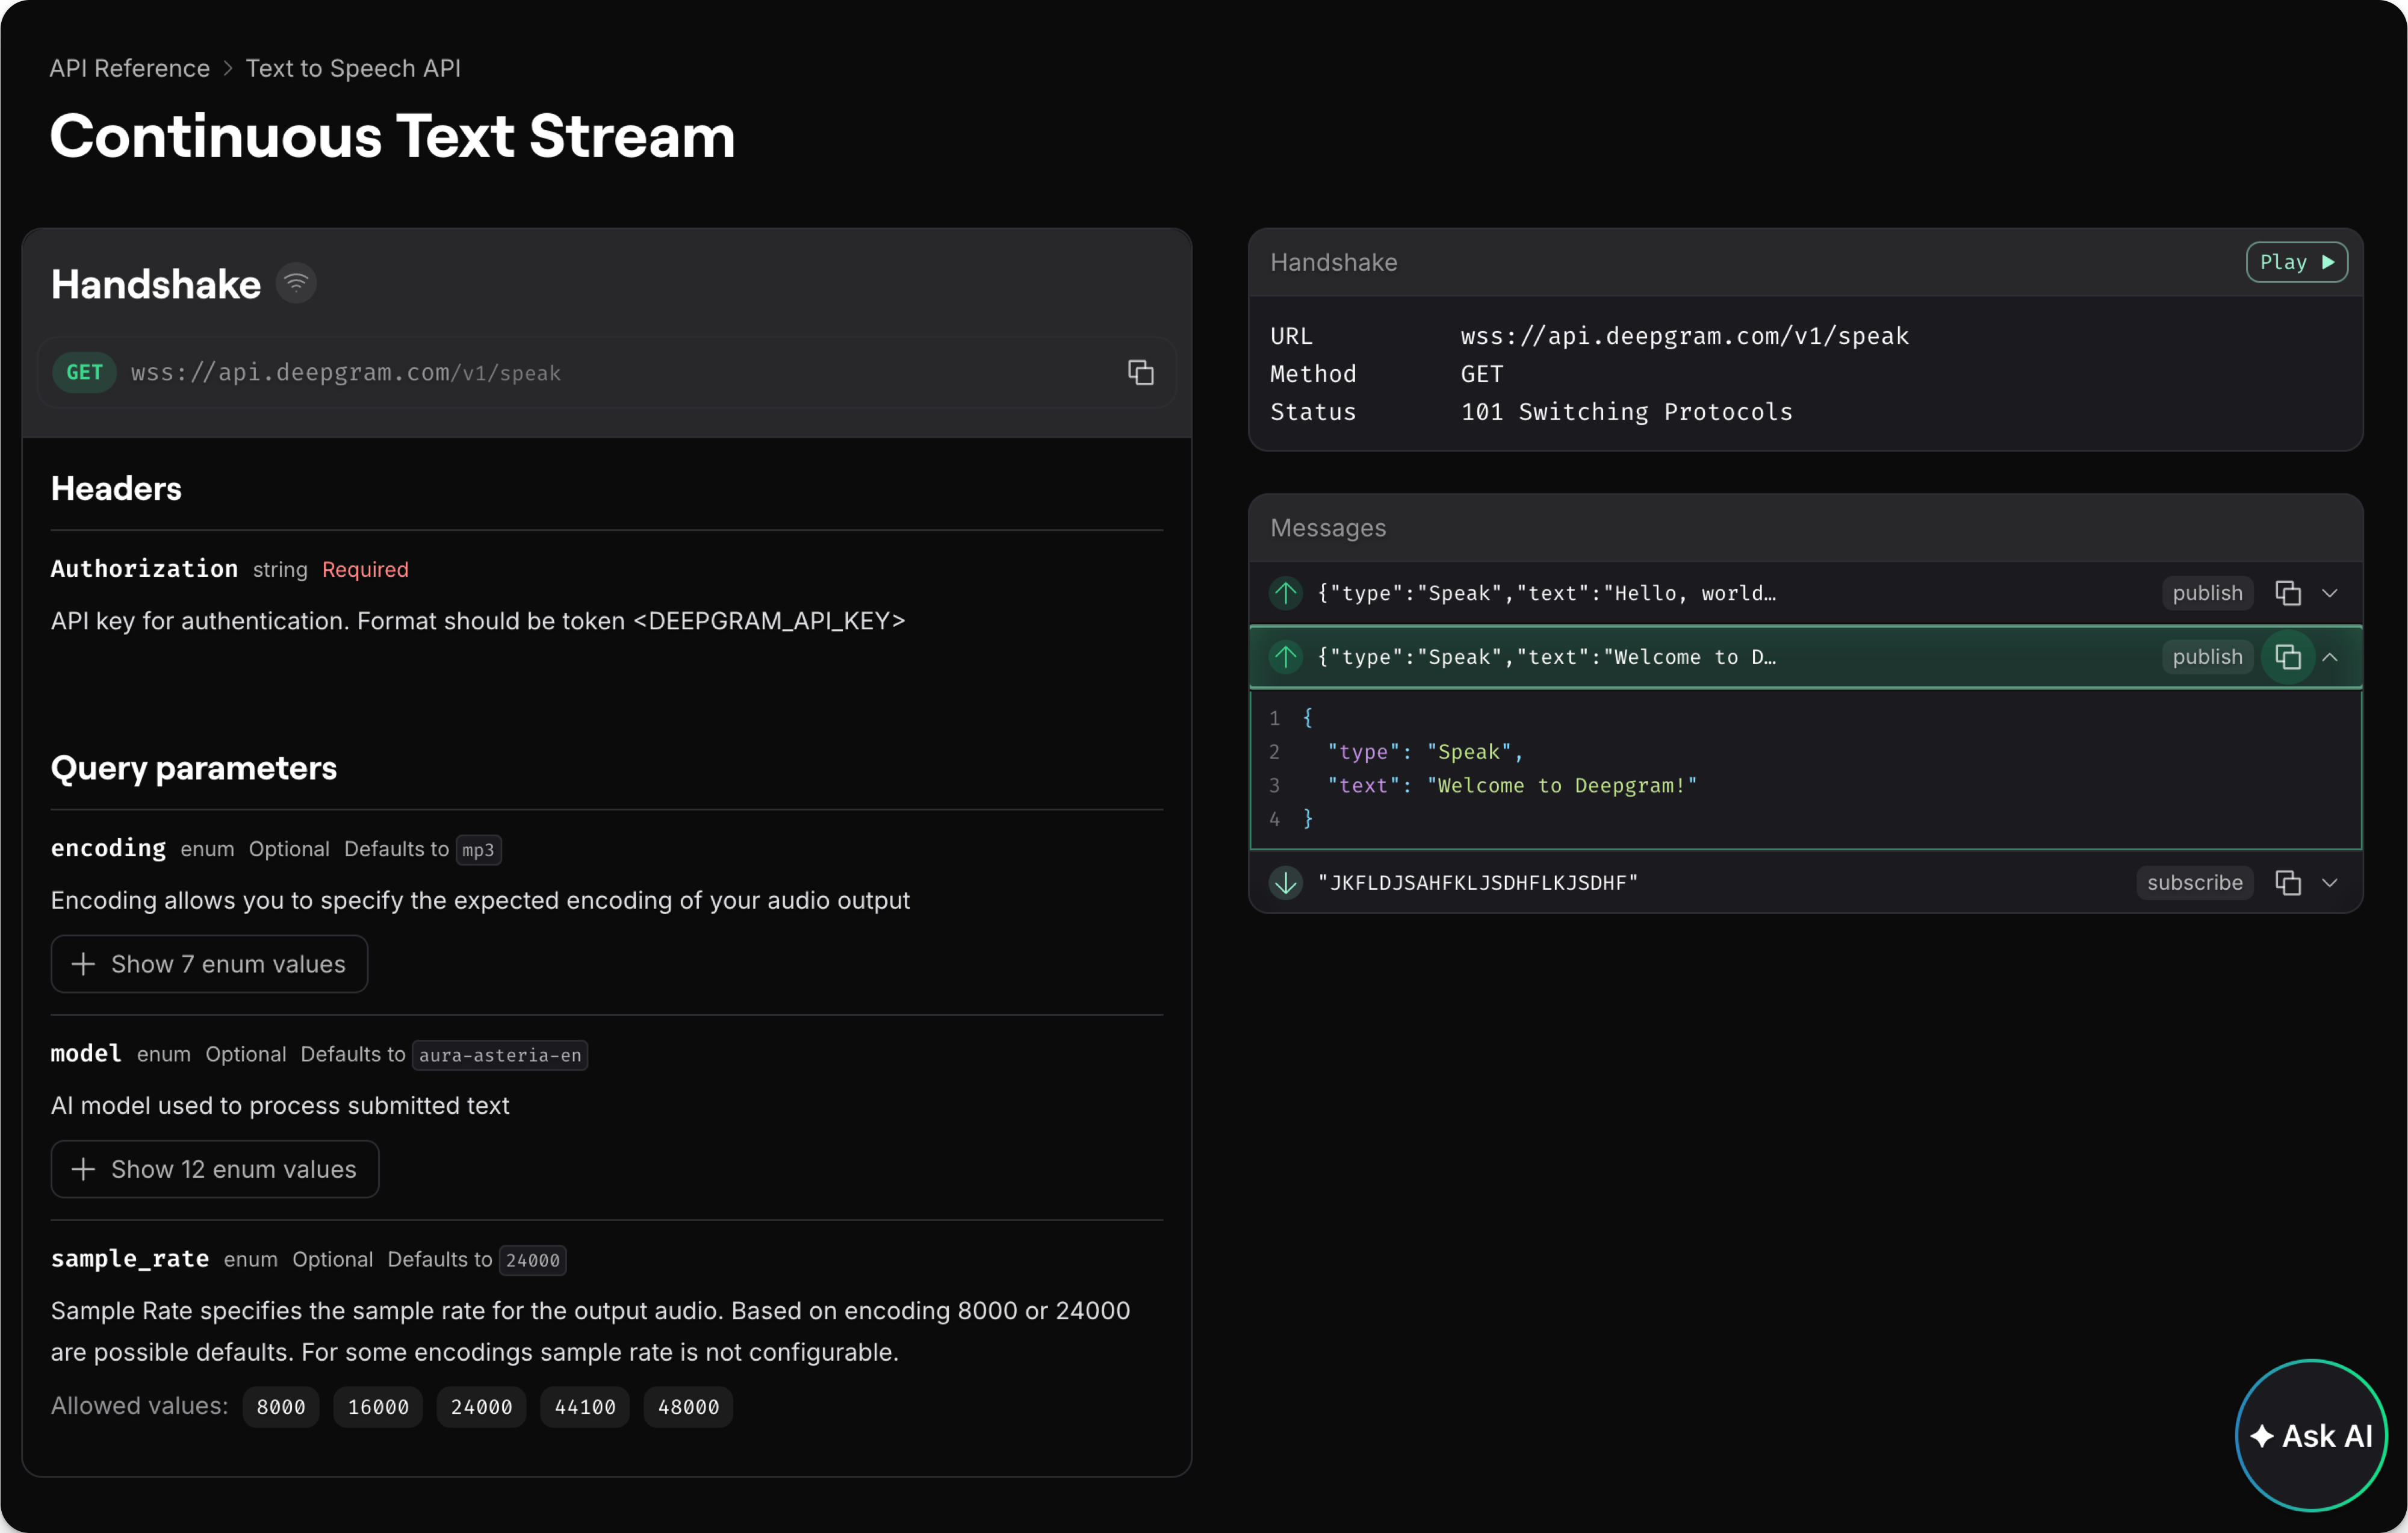Copy the "Welcome to Deepgram" message
2408x1533 pixels.
(2289, 657)
